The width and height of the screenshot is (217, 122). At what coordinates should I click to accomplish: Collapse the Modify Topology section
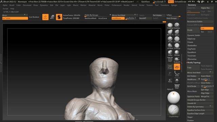point(194,63)
